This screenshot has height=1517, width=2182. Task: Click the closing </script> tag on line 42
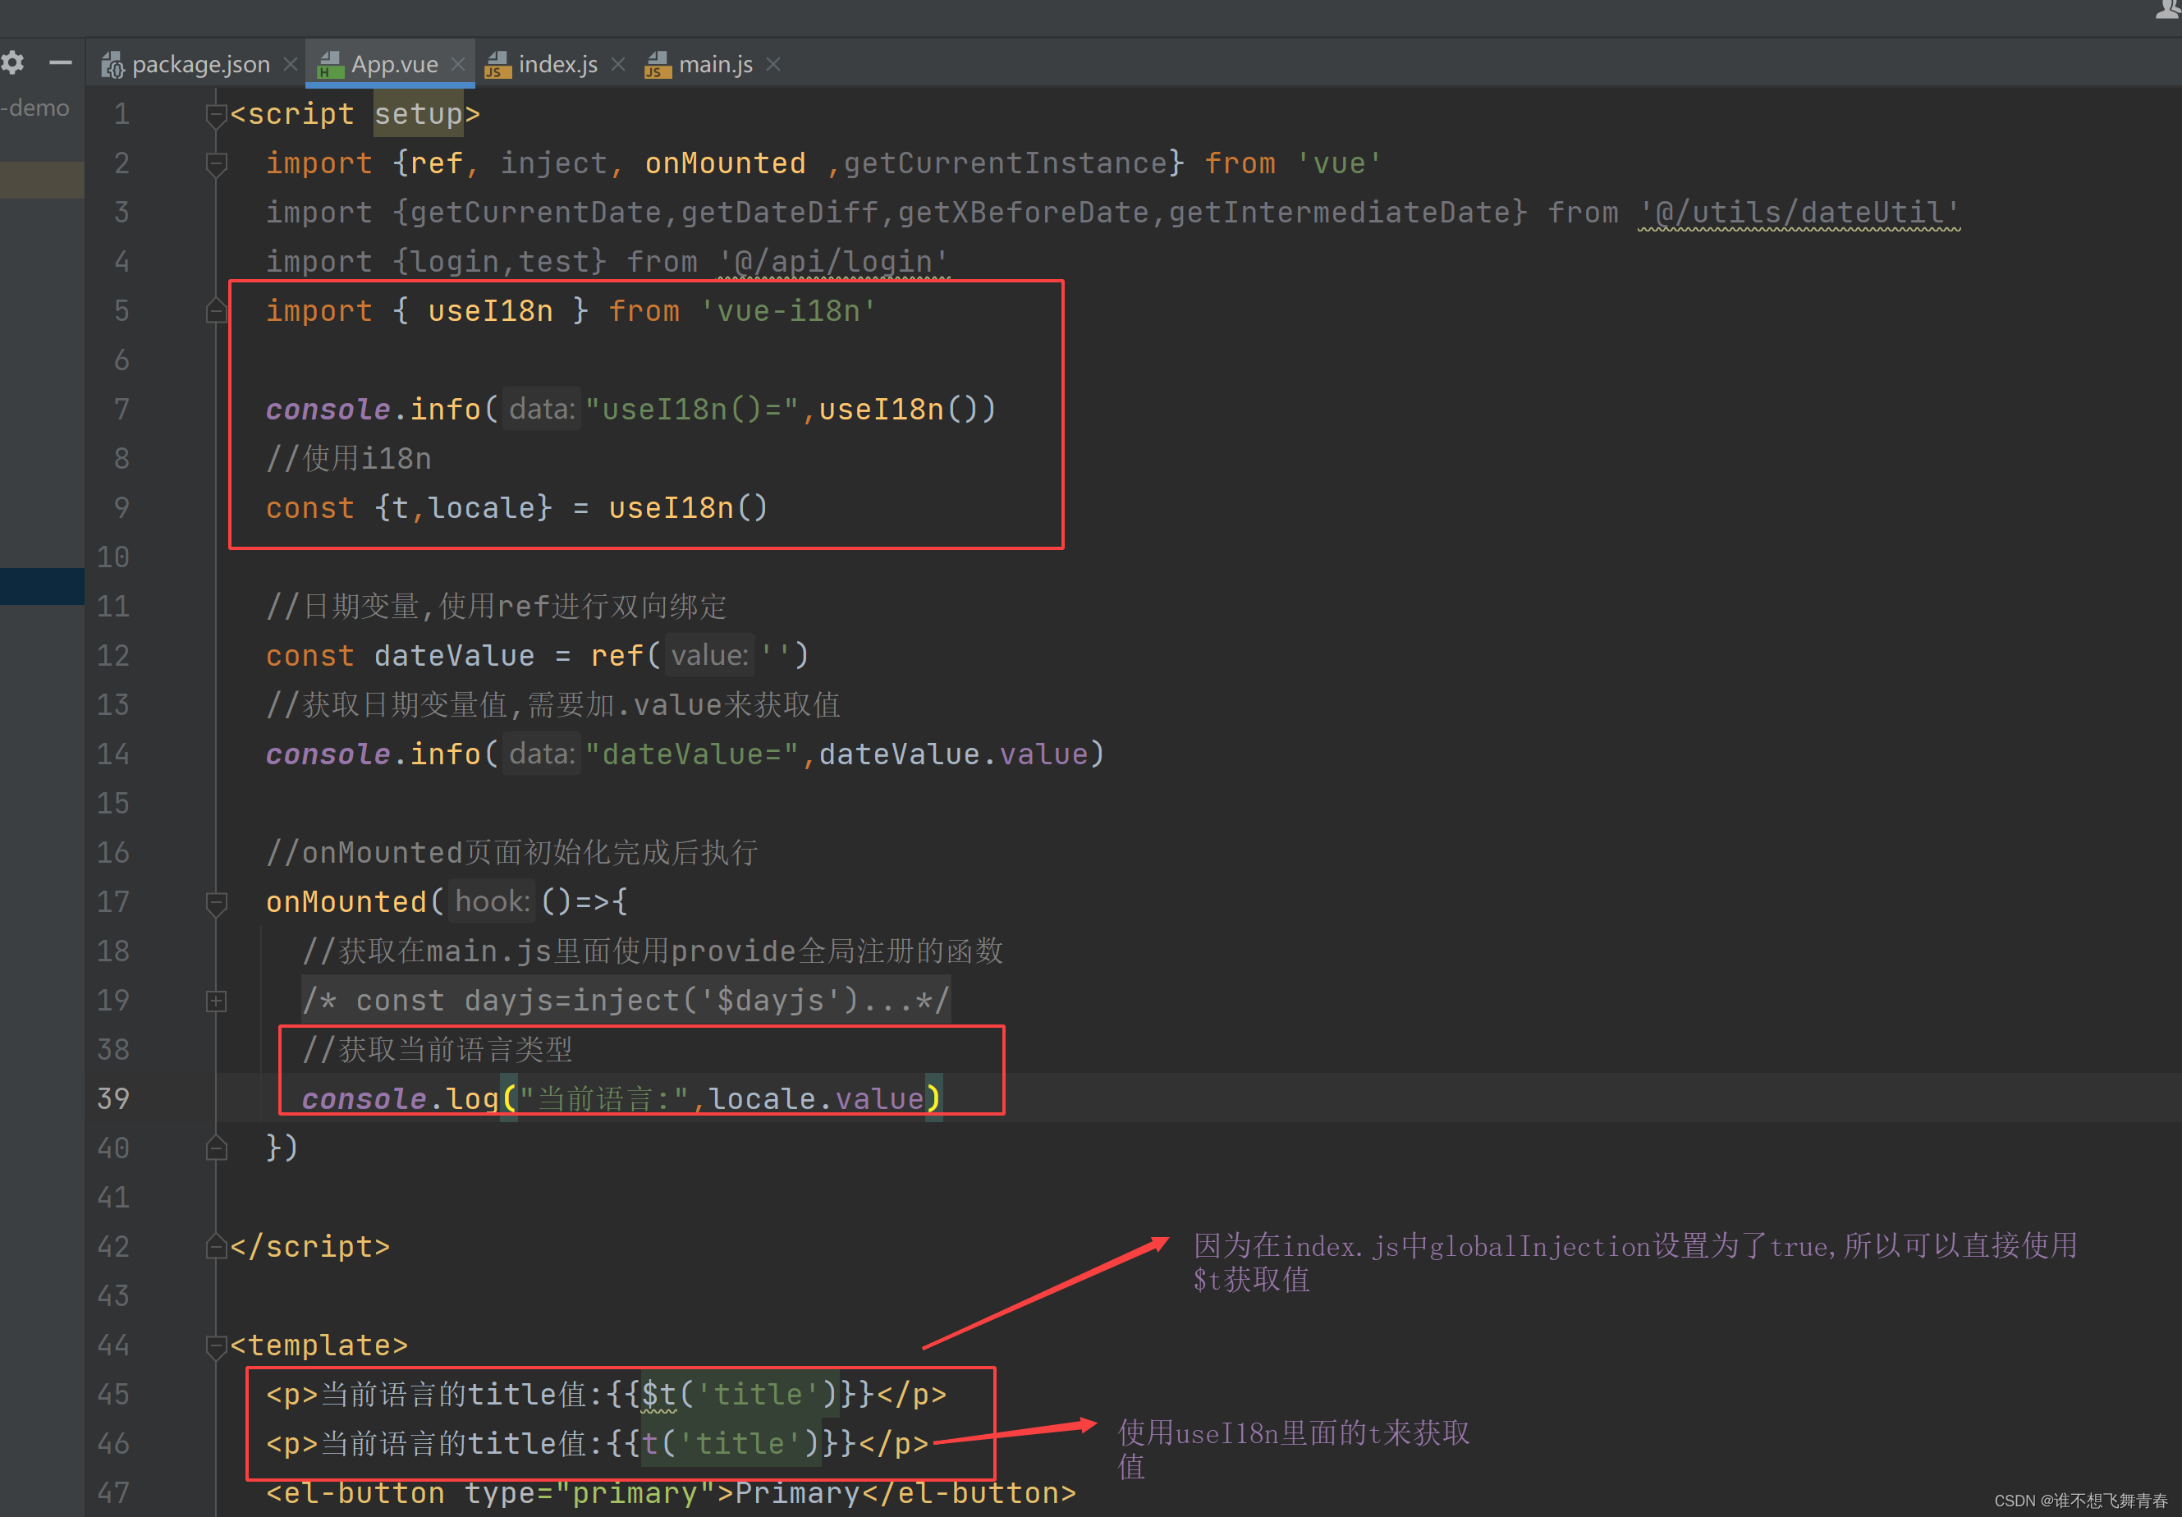coord(309,1246)
